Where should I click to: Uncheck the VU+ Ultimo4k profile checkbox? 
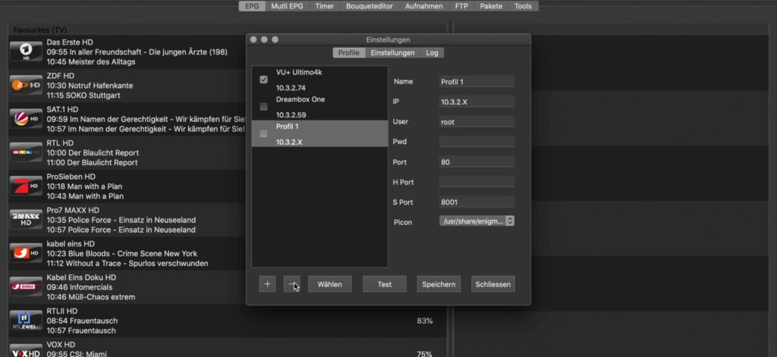click(263, 80)
